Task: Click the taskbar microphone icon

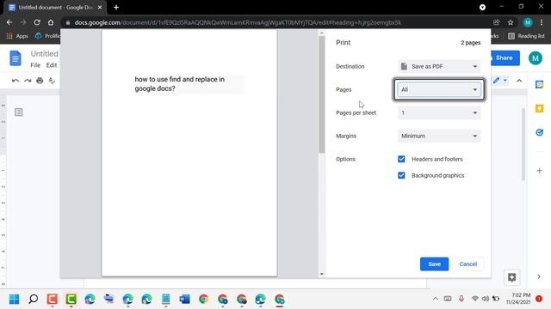Action: (x=461, y=299)
